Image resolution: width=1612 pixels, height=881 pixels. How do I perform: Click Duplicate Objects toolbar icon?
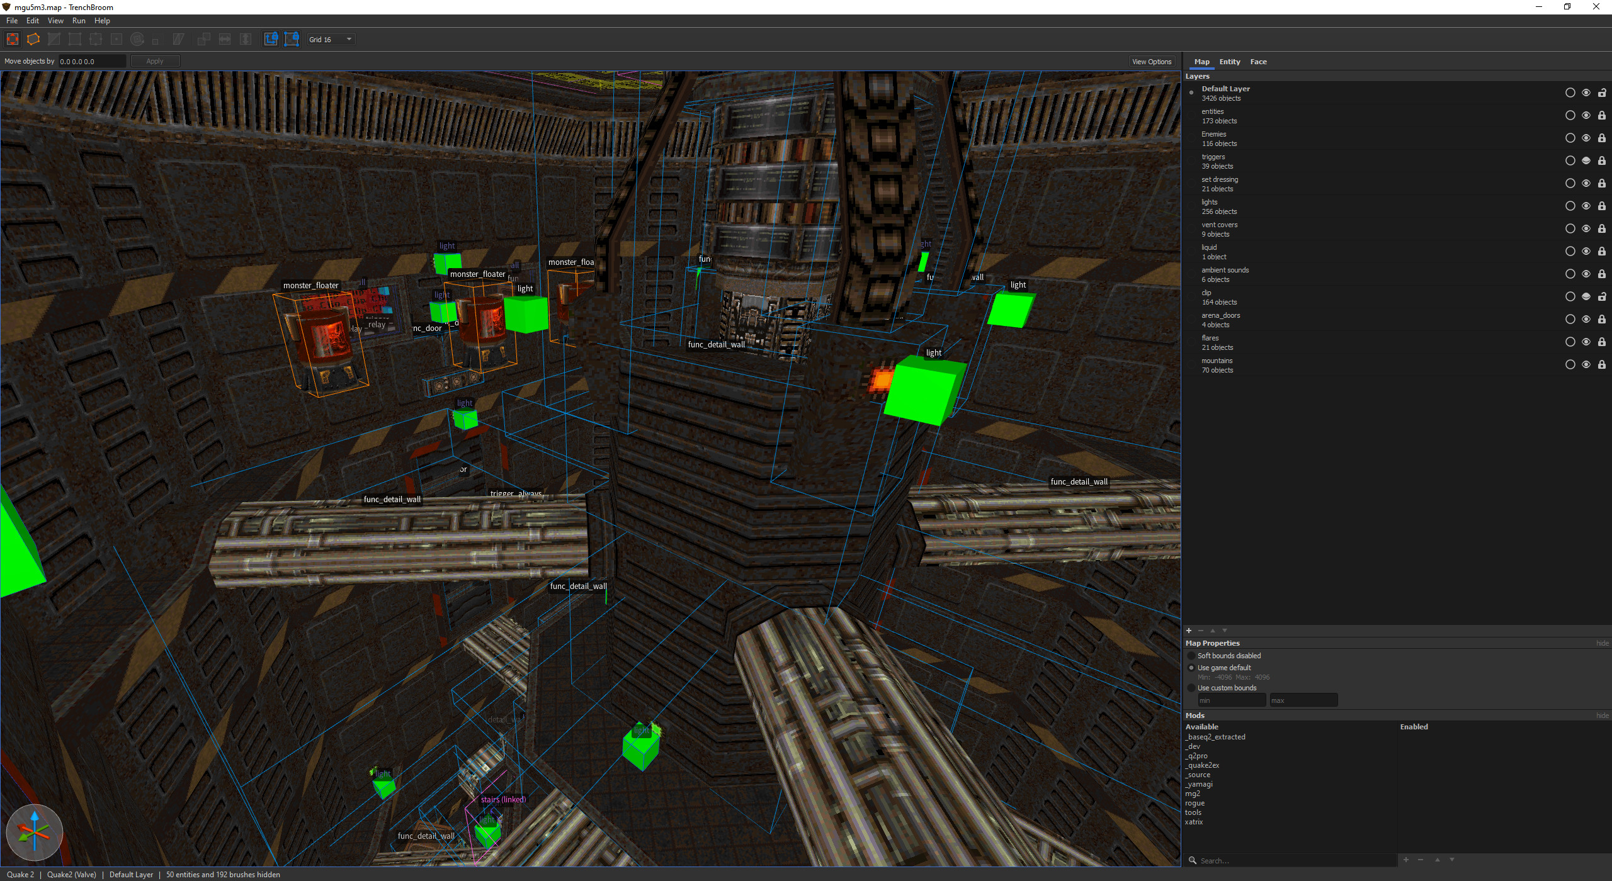pyautogui.click(x=203, y=39)
